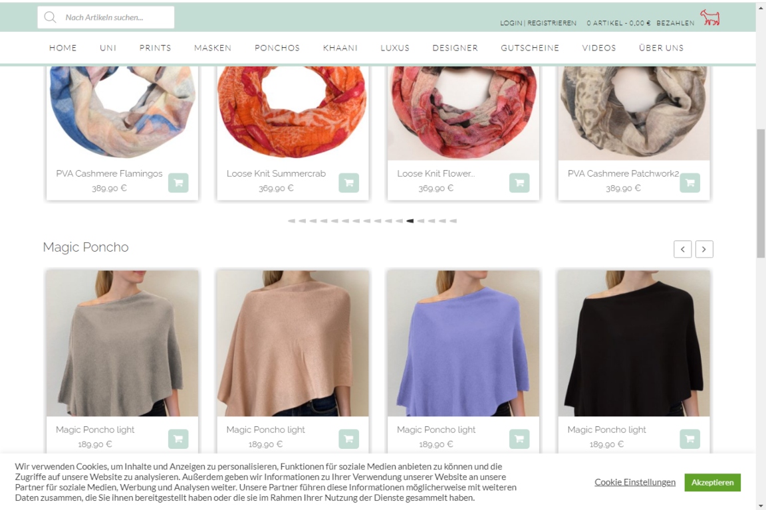
Task: Add black Magic Poncho light to cart
Action: [x=690, y=439]
